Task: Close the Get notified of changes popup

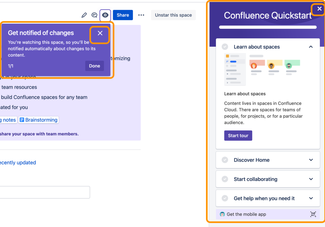Action: (x=100, y=33)
